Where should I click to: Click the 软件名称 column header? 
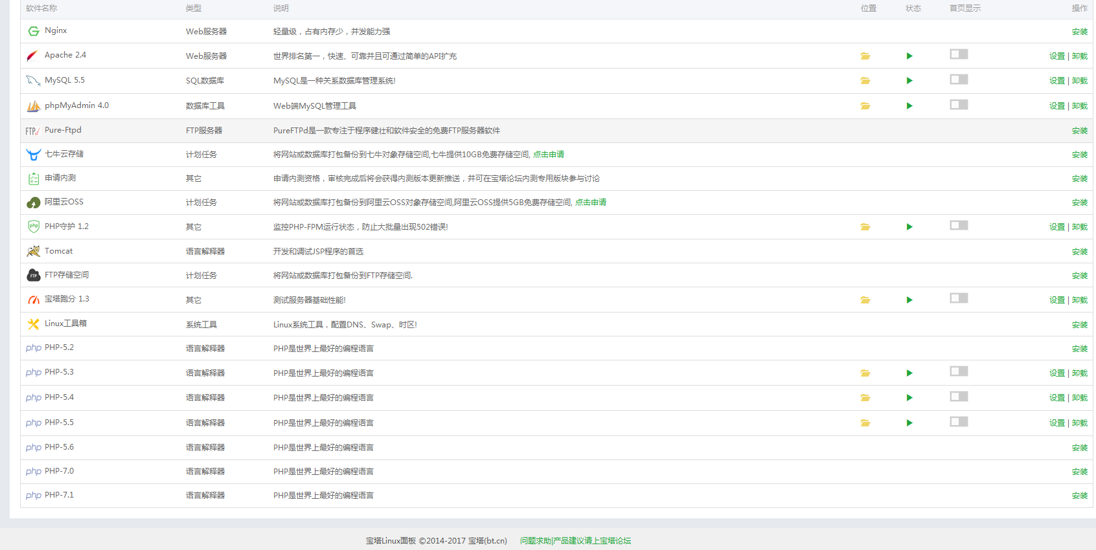click(41, 8)
